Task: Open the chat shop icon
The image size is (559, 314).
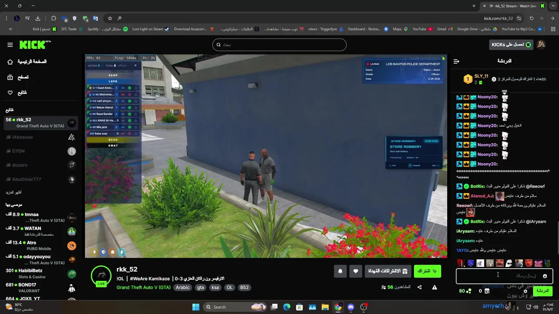Action: click(487, 291)
